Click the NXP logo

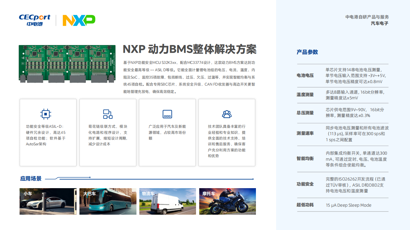79,20
